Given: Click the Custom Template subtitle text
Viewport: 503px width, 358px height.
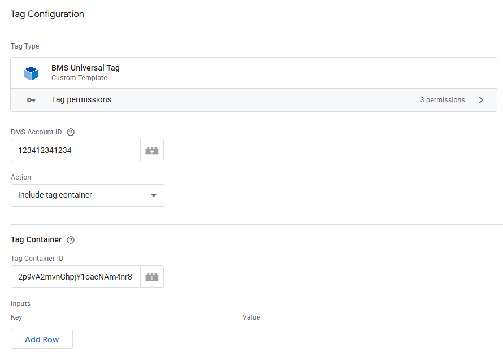Looking at the screenshot, I should [79, 78].
